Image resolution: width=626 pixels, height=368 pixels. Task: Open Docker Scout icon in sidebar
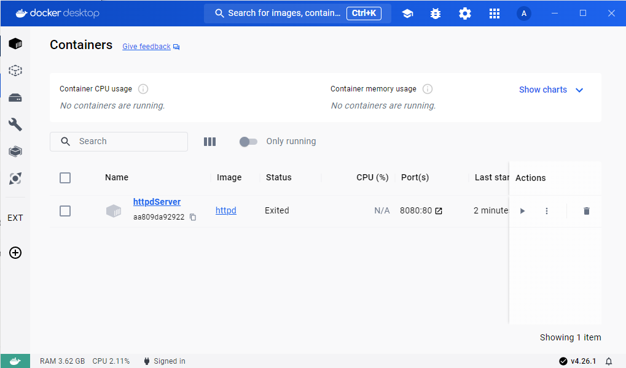click(15, 178)
